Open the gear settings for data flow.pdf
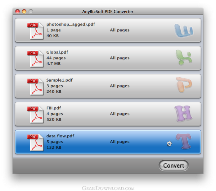 (169, 144)
